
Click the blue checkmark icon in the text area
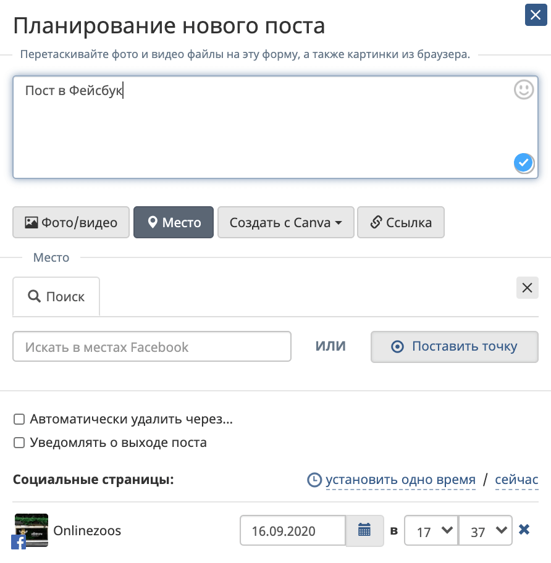(523, 163)
